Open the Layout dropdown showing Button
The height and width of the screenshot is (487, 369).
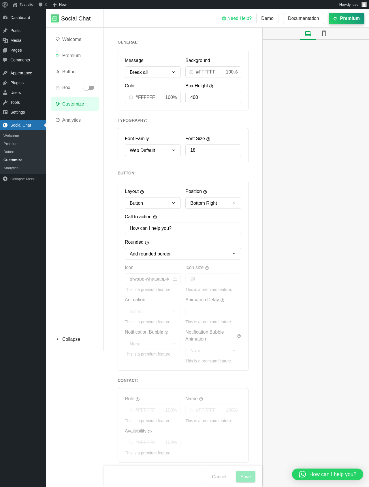click(153, 203)
